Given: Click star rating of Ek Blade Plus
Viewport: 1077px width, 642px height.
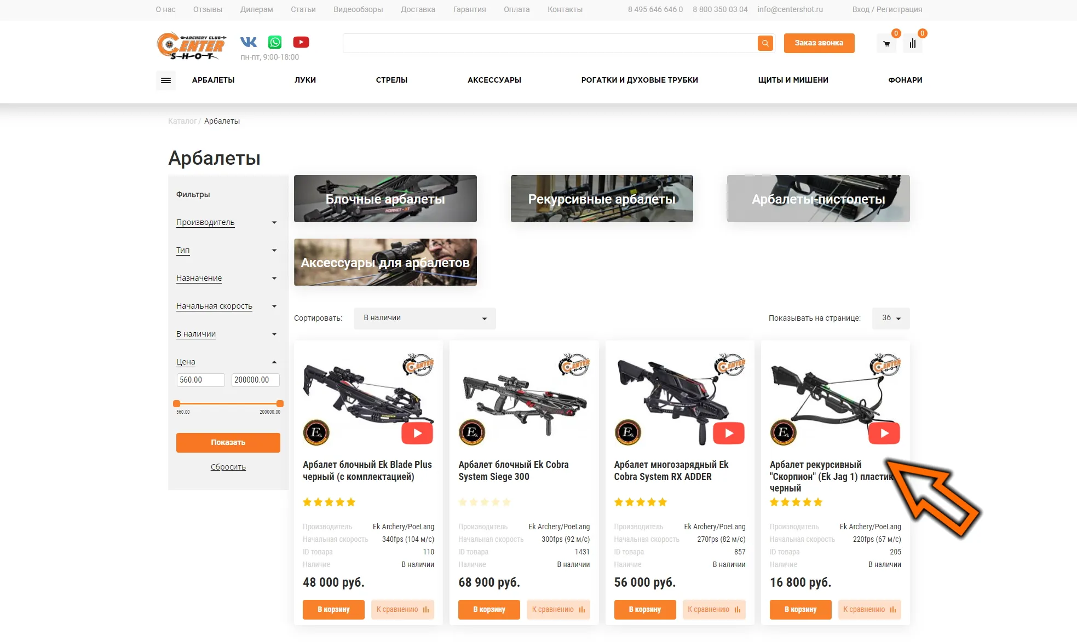Looking at the screenshot, I should click(329, 502).
